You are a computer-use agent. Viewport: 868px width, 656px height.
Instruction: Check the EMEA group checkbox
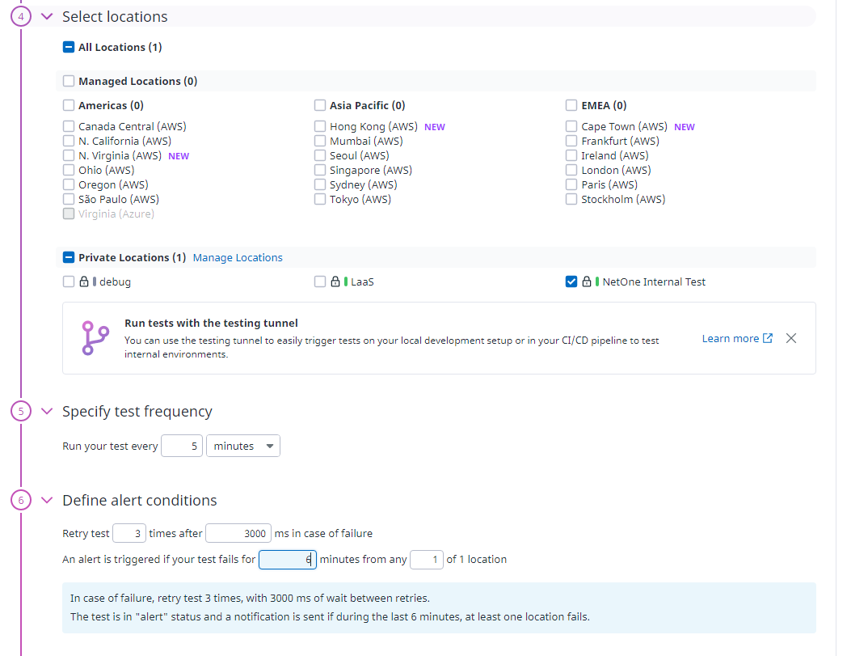[571, 105]
